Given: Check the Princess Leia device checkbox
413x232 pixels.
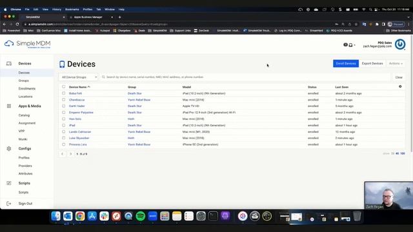Looking at the screenshot, I should (x=63, y=144).
